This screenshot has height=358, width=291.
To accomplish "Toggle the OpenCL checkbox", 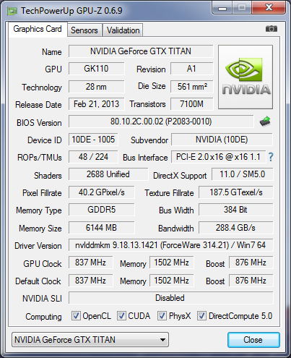I will (x=76, y=315).
